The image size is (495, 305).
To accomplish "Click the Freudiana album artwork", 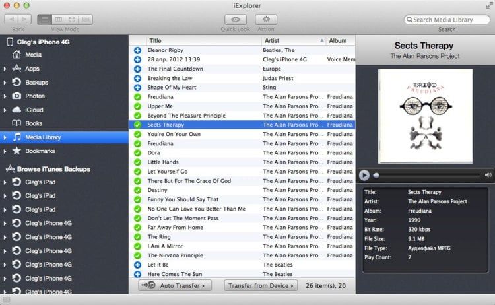I will click(x=425, y=116).
